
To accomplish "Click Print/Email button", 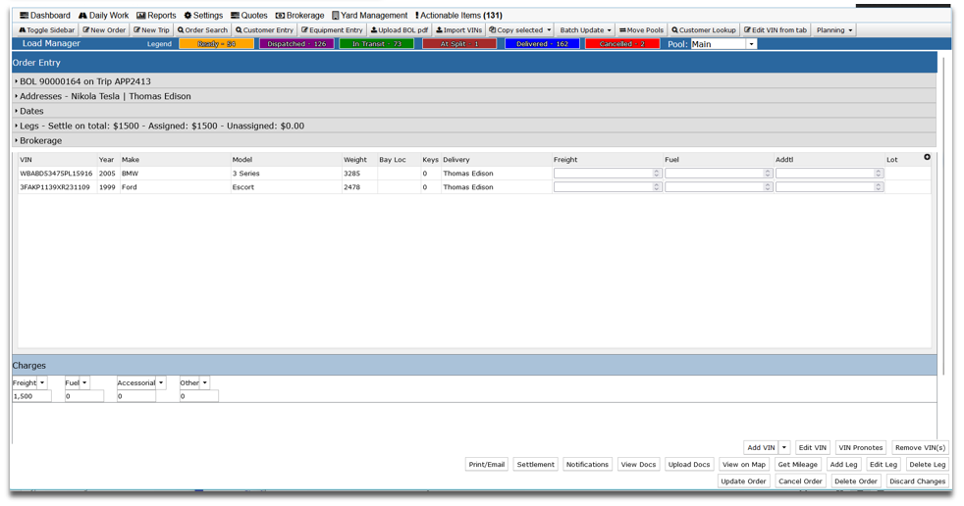I will (x=486, y=464).
